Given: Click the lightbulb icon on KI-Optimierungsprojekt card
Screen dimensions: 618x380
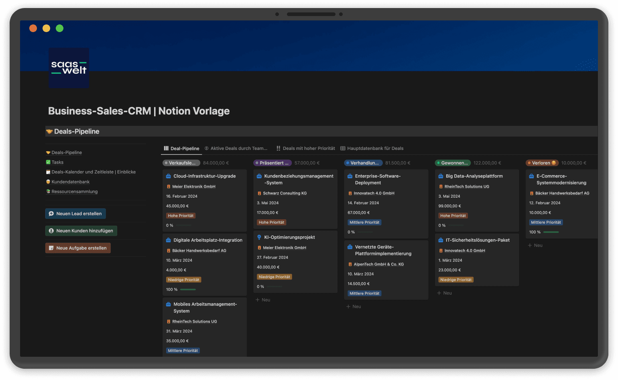Looking at the screenshot, I should pyautogui.click(x=259, y=237).
